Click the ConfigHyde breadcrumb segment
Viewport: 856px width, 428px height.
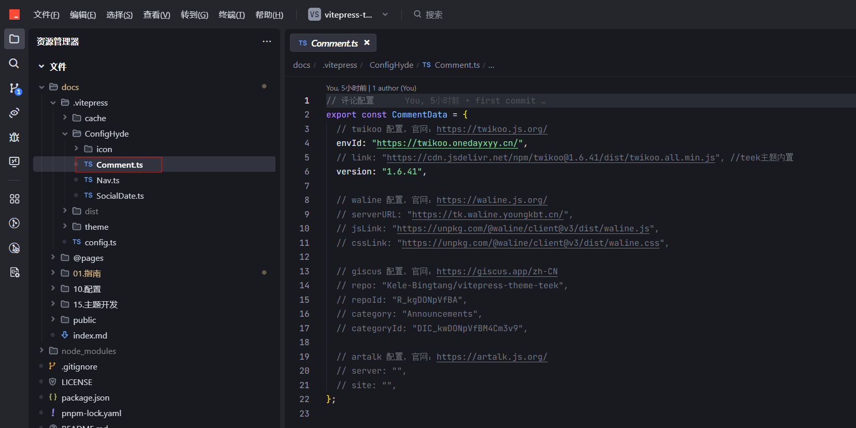[391, 65]
